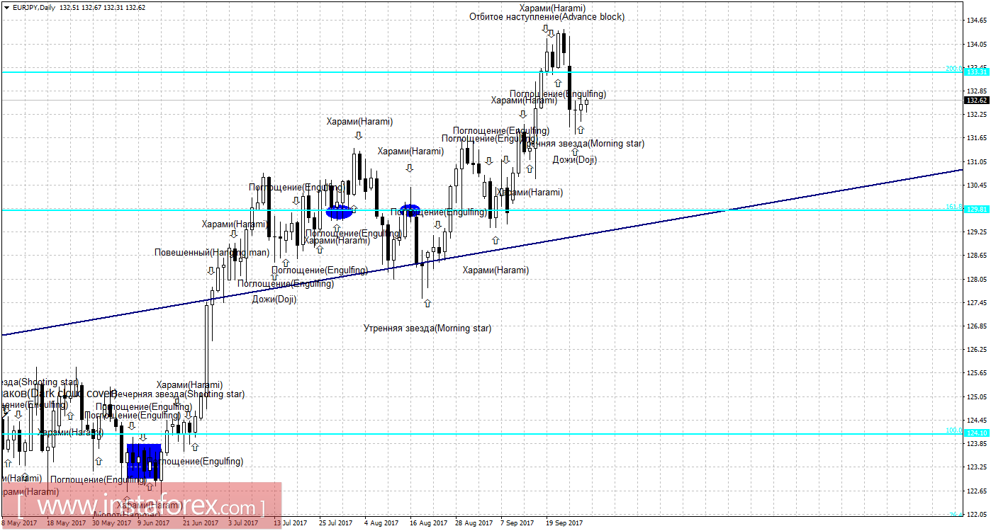Click the down arrow below the top Харами(Harami) label
Image resolution: width=991 pixels, height=531 pixels.
click(x=546, y=30)
